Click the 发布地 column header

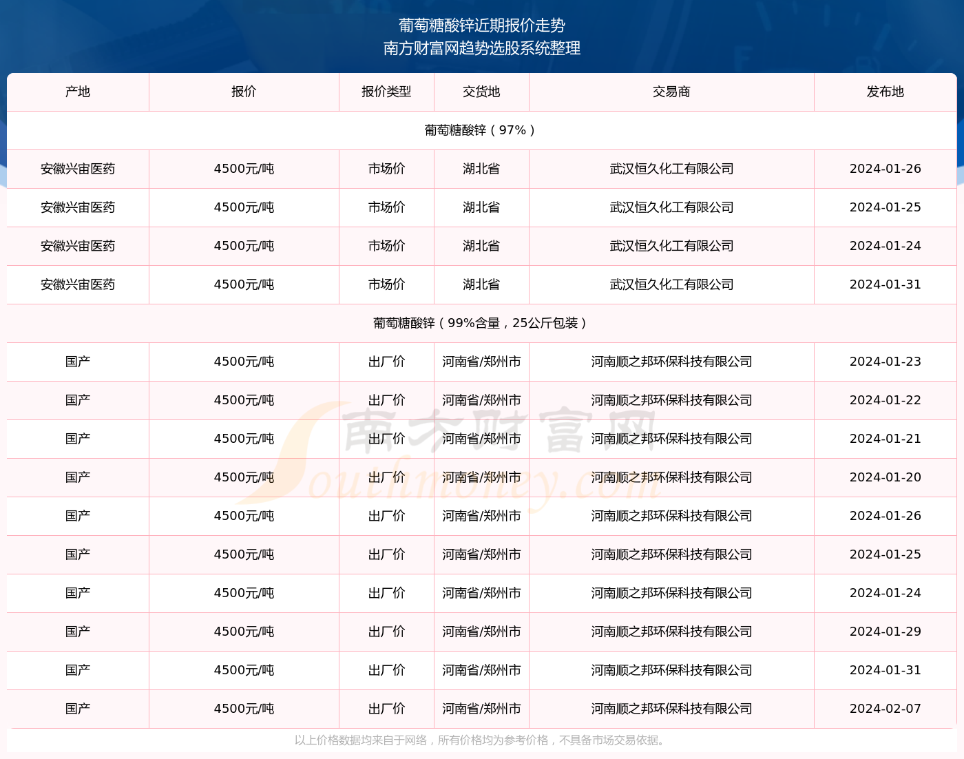coord(885,92)
